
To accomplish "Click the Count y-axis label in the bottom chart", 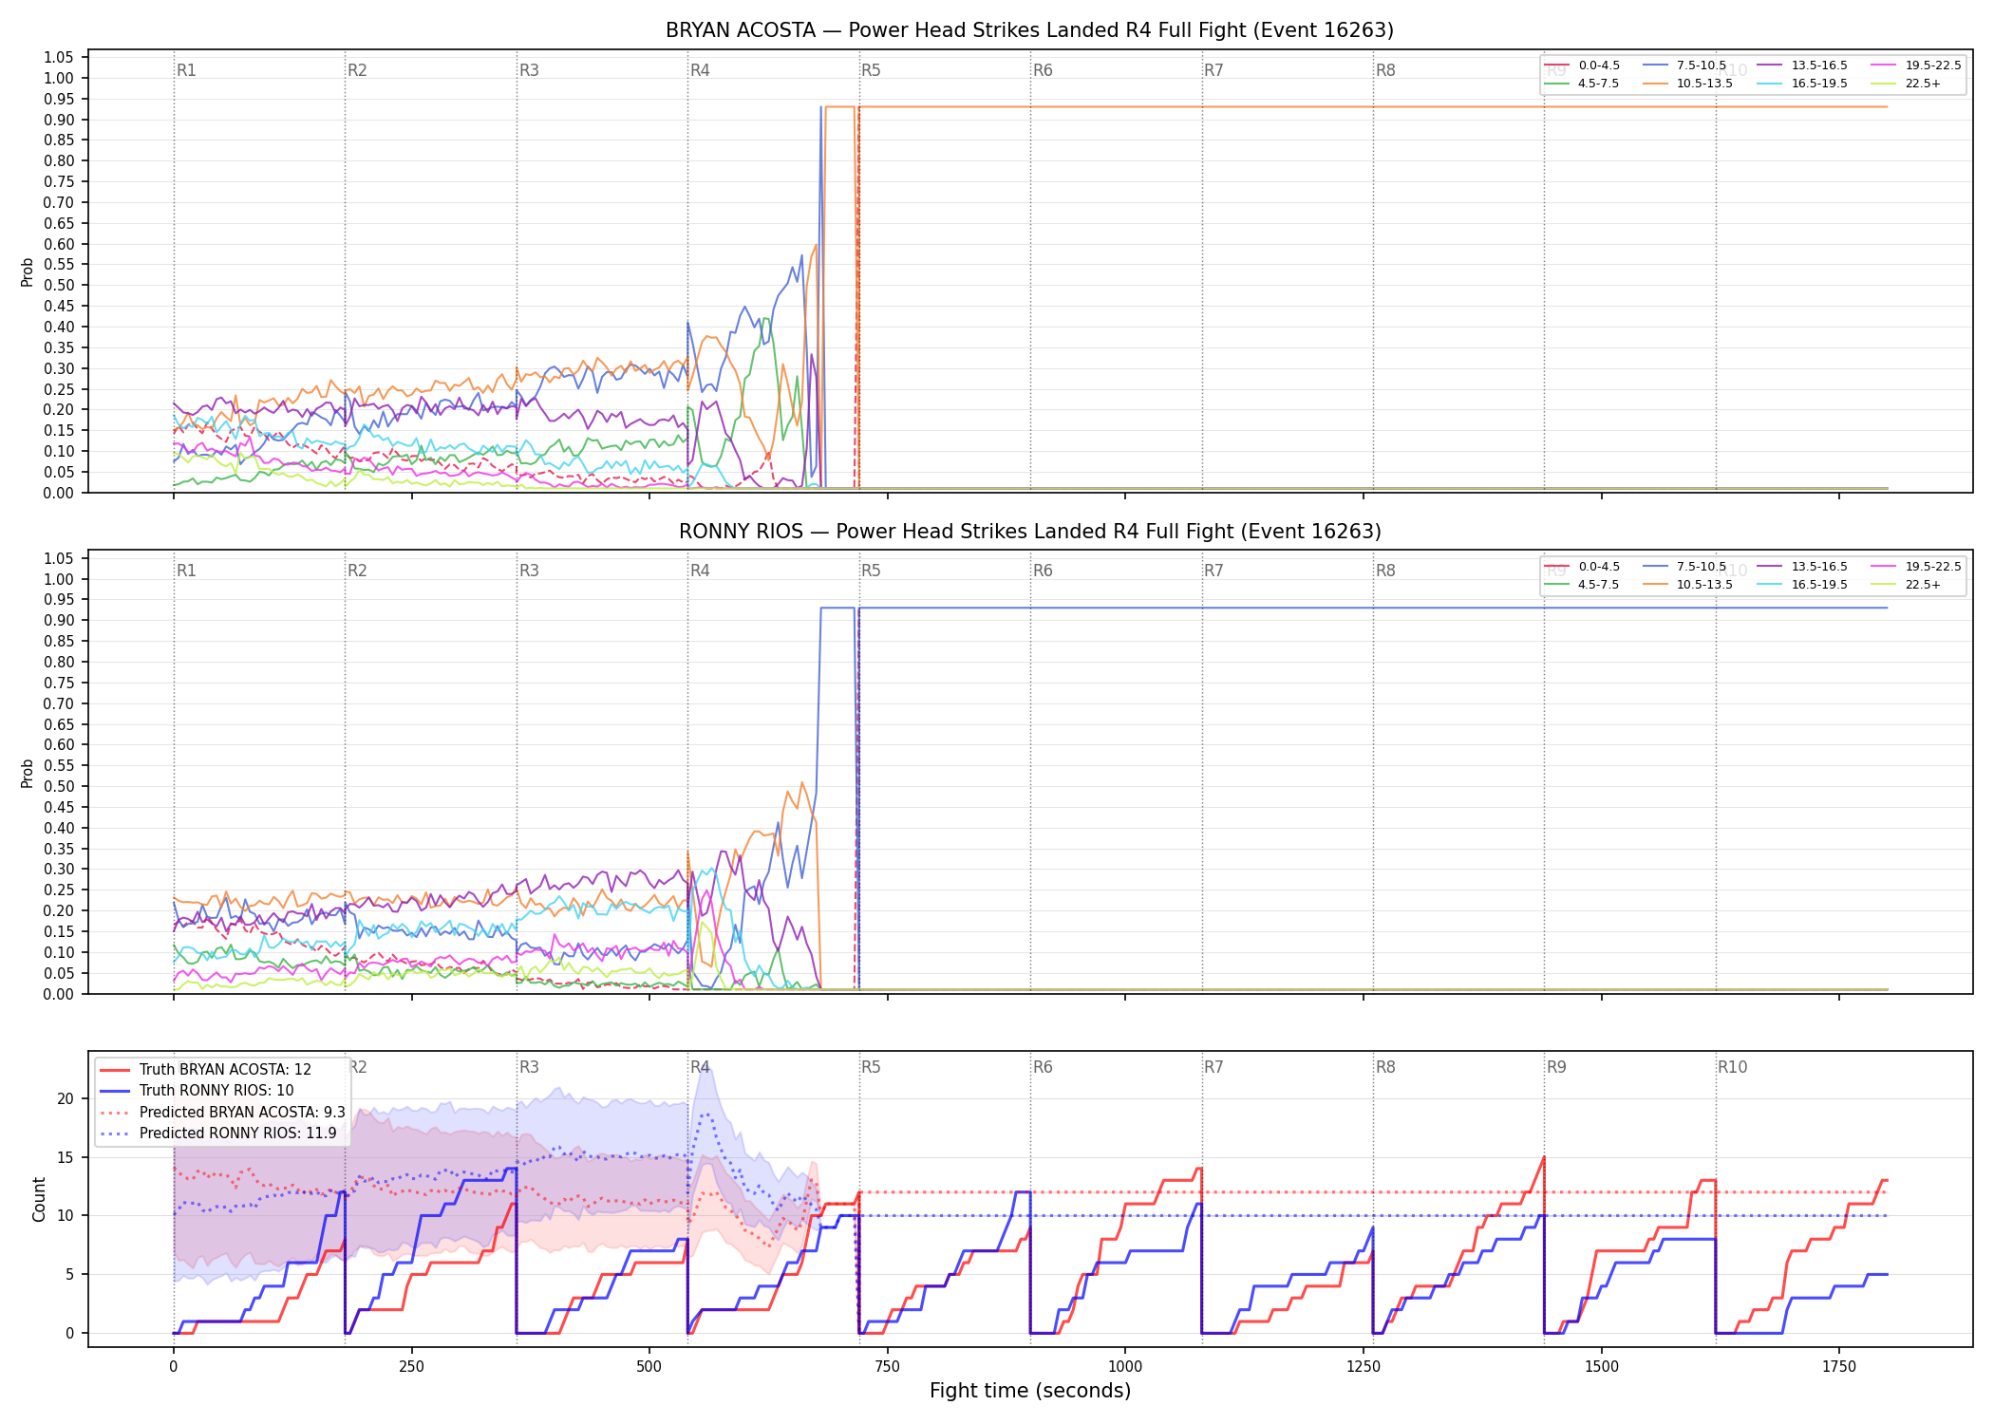I will [39, 1199].
